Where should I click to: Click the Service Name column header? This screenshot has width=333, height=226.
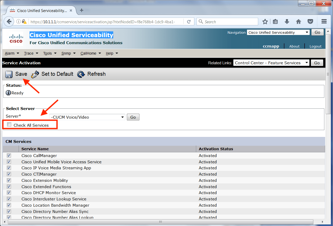coord(35,149)
